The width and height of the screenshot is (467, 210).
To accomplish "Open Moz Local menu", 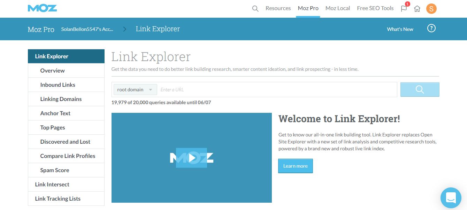I will [x=338, y=8].
